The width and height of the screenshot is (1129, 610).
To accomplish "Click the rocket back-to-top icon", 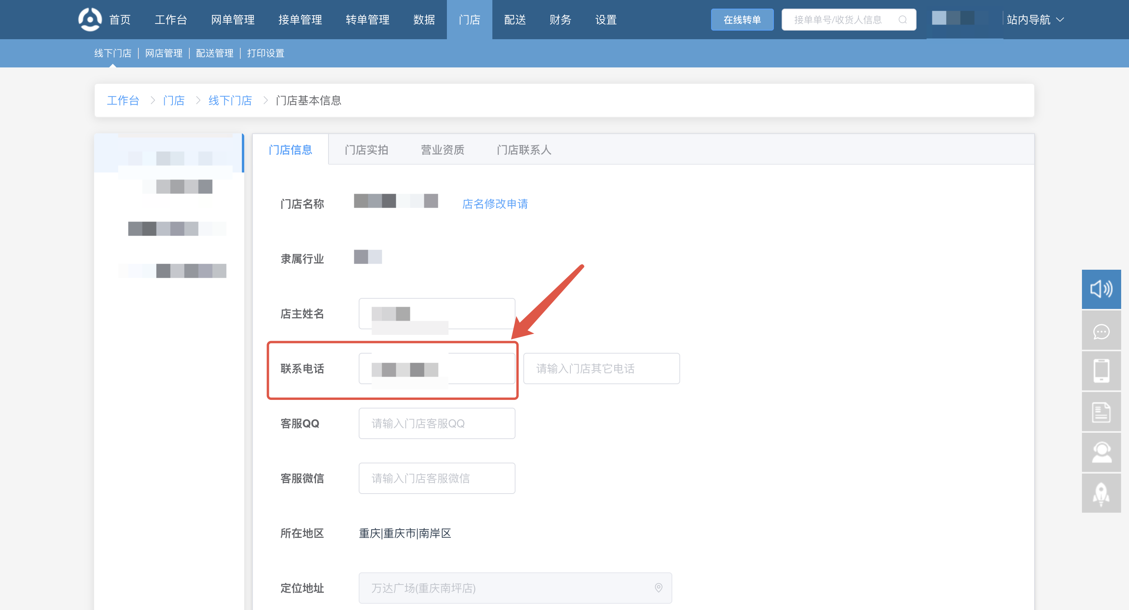I will [1101, 494].
